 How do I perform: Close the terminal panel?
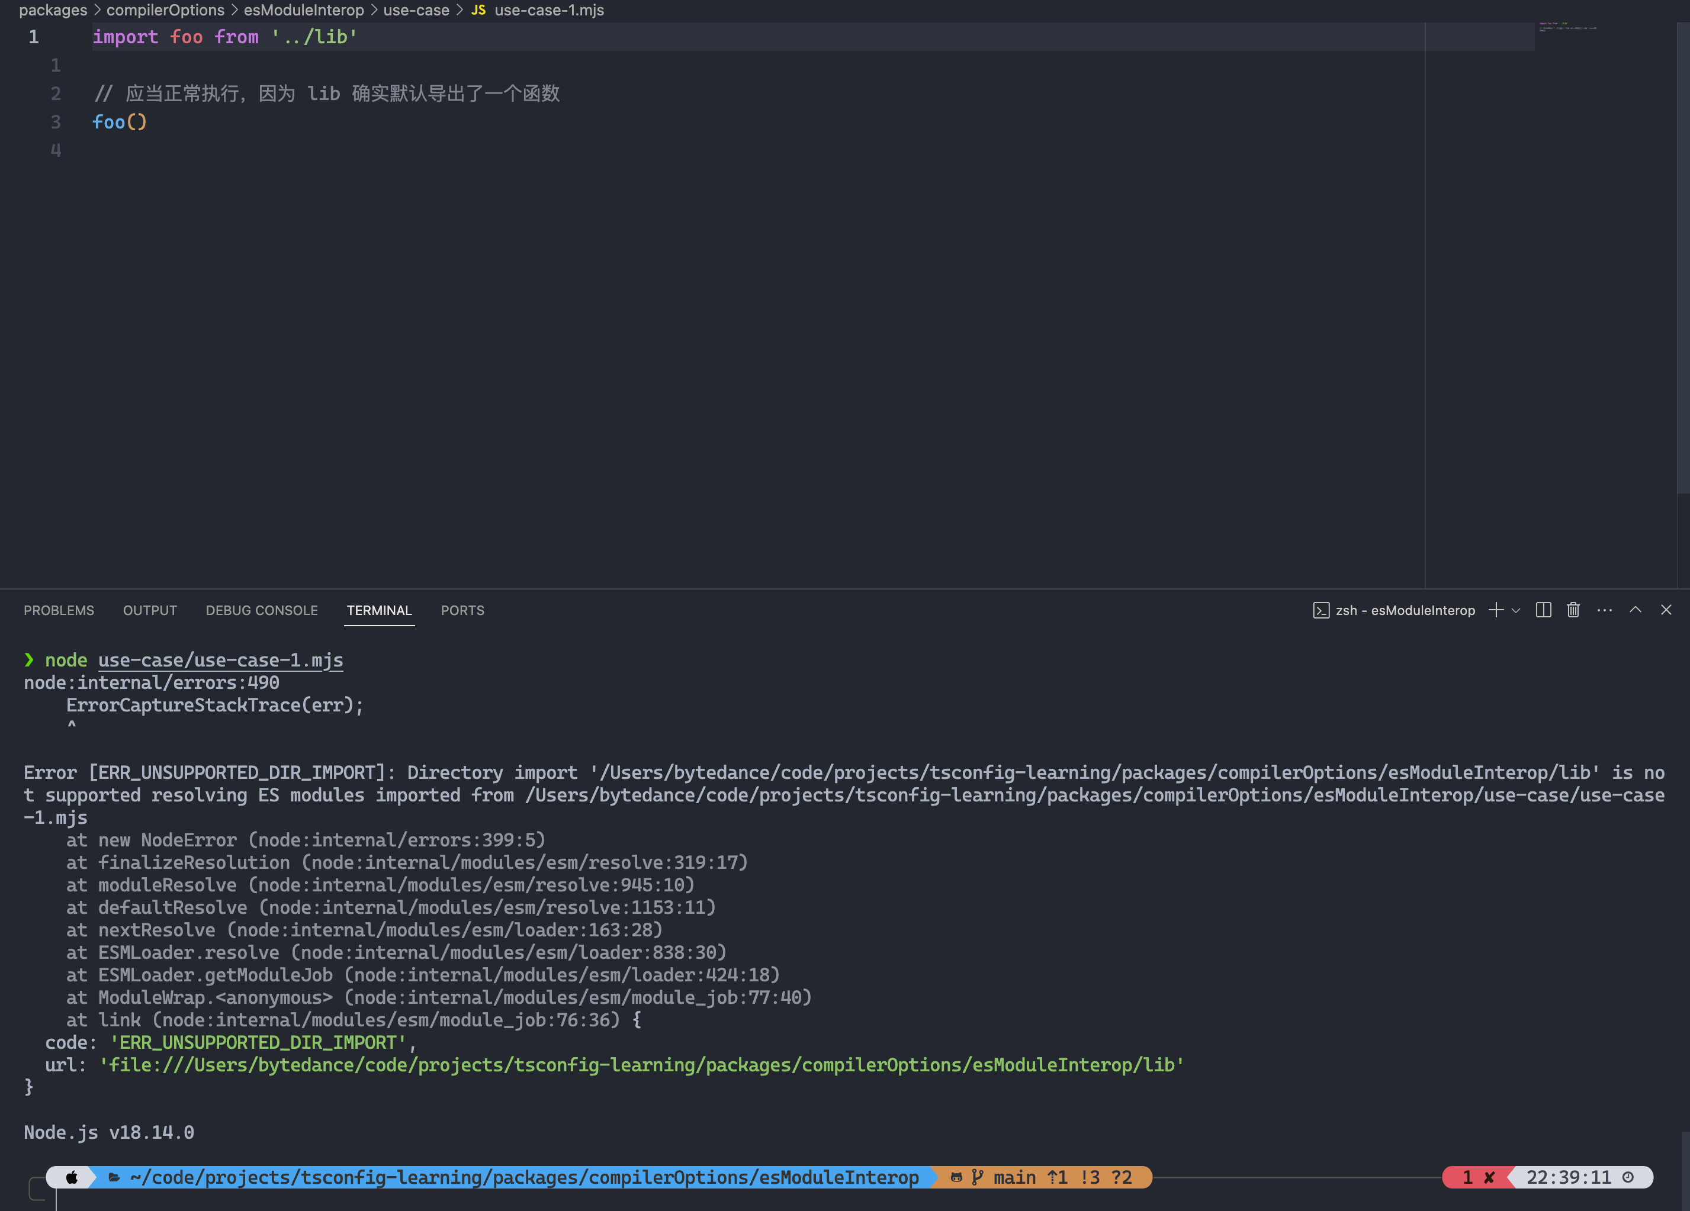pos(1666,609)
